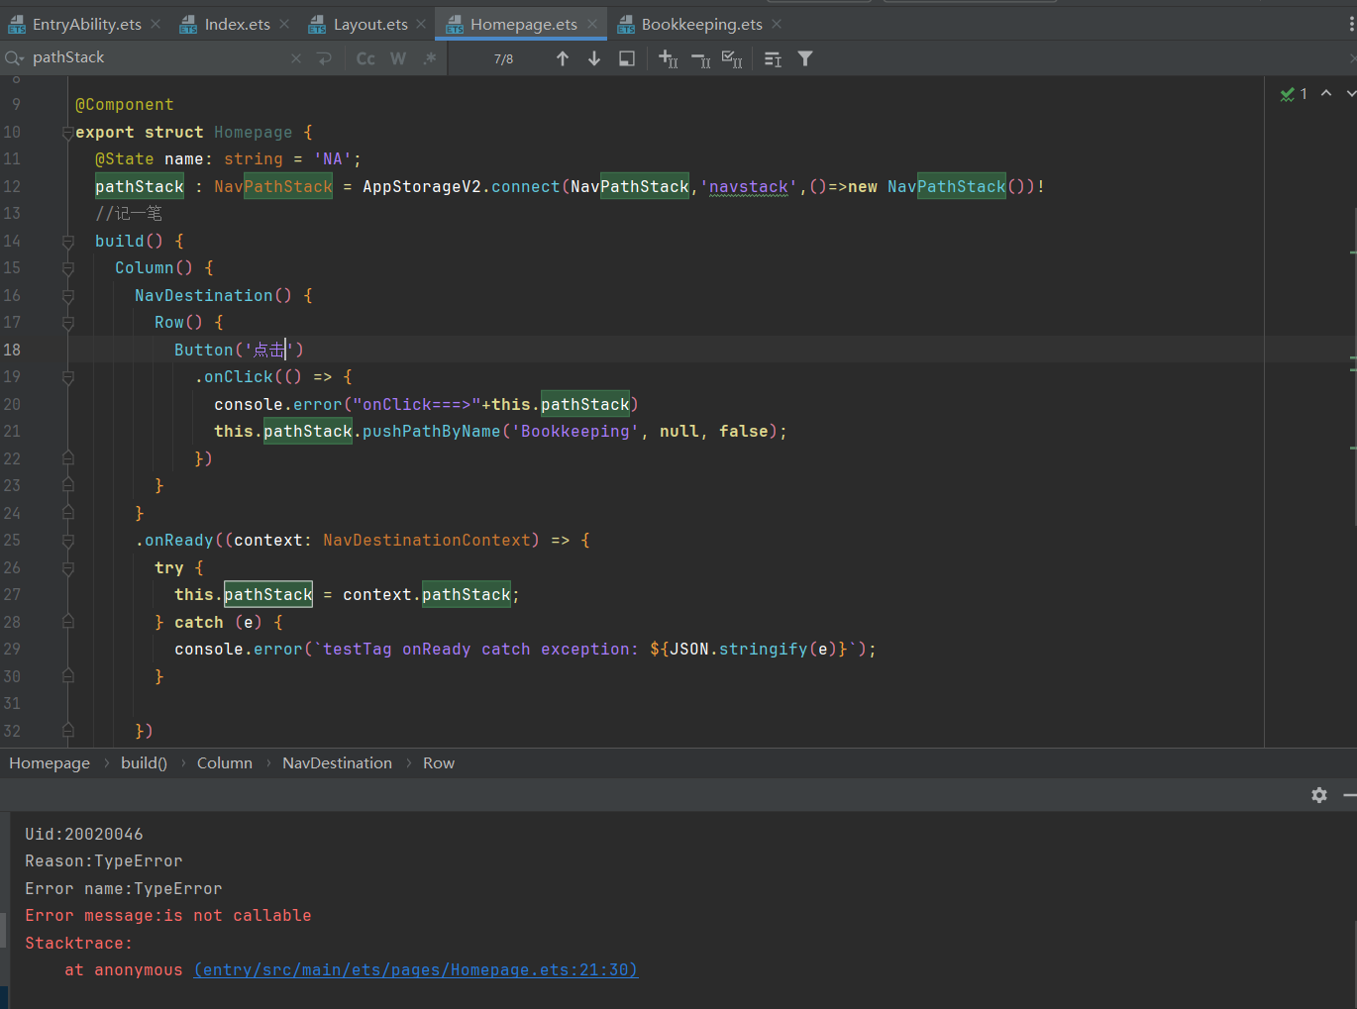Click the search filter funnel icon

pos(805,58)
